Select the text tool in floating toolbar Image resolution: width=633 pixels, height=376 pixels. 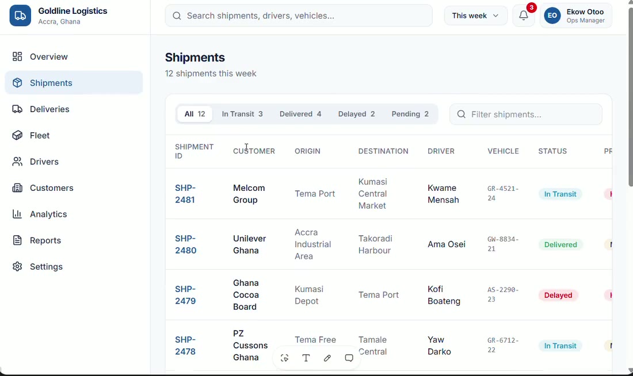pos(306,358)
